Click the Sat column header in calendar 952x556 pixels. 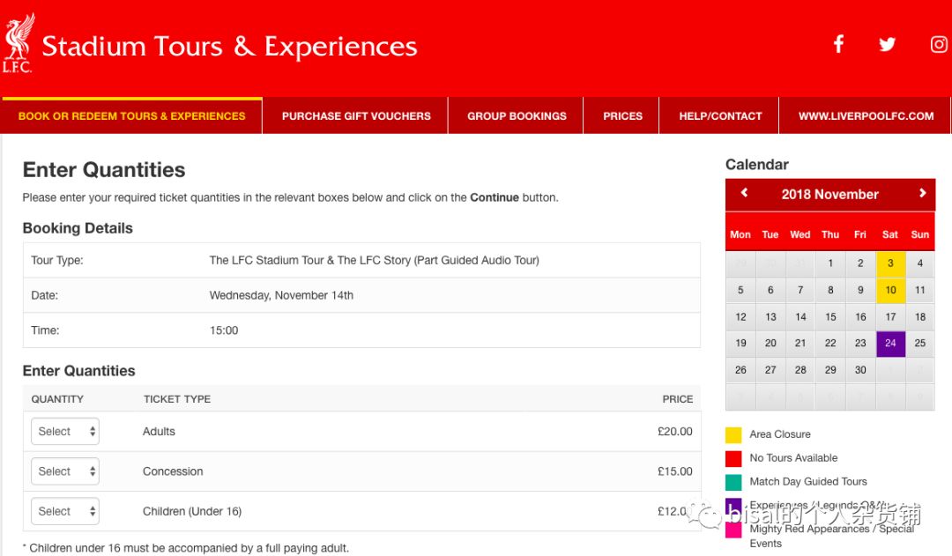890,234
